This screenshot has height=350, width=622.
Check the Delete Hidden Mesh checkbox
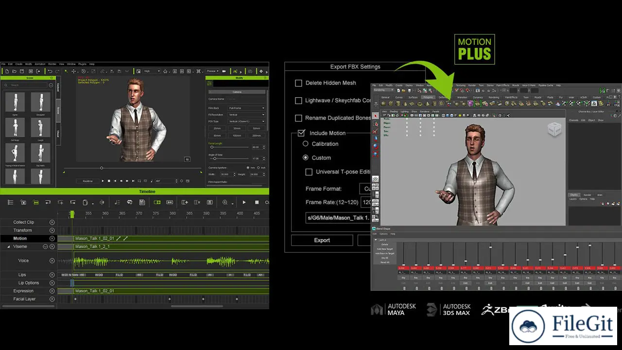[x=299, y=83]
